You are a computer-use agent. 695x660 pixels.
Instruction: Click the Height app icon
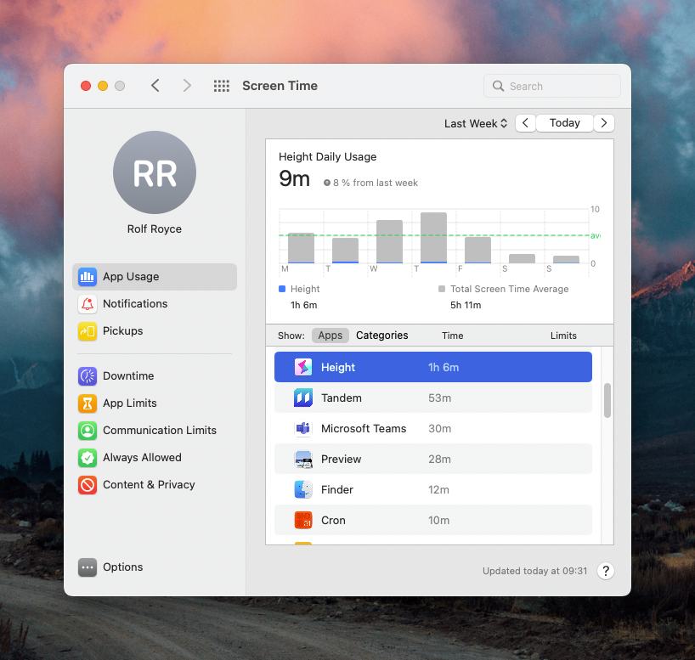click(303, 367)
